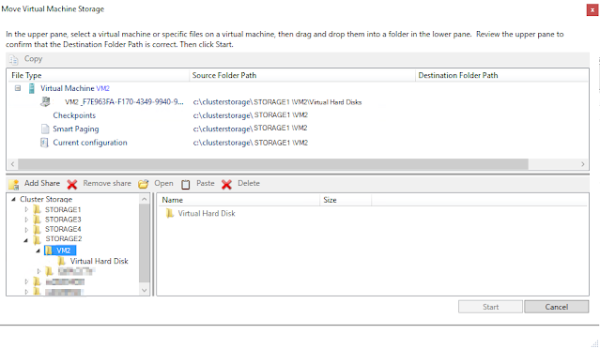The height and width of the screenshot is (349, 600).
Task: Select the Smart Paging row
Action: click(x=76, y=129)
